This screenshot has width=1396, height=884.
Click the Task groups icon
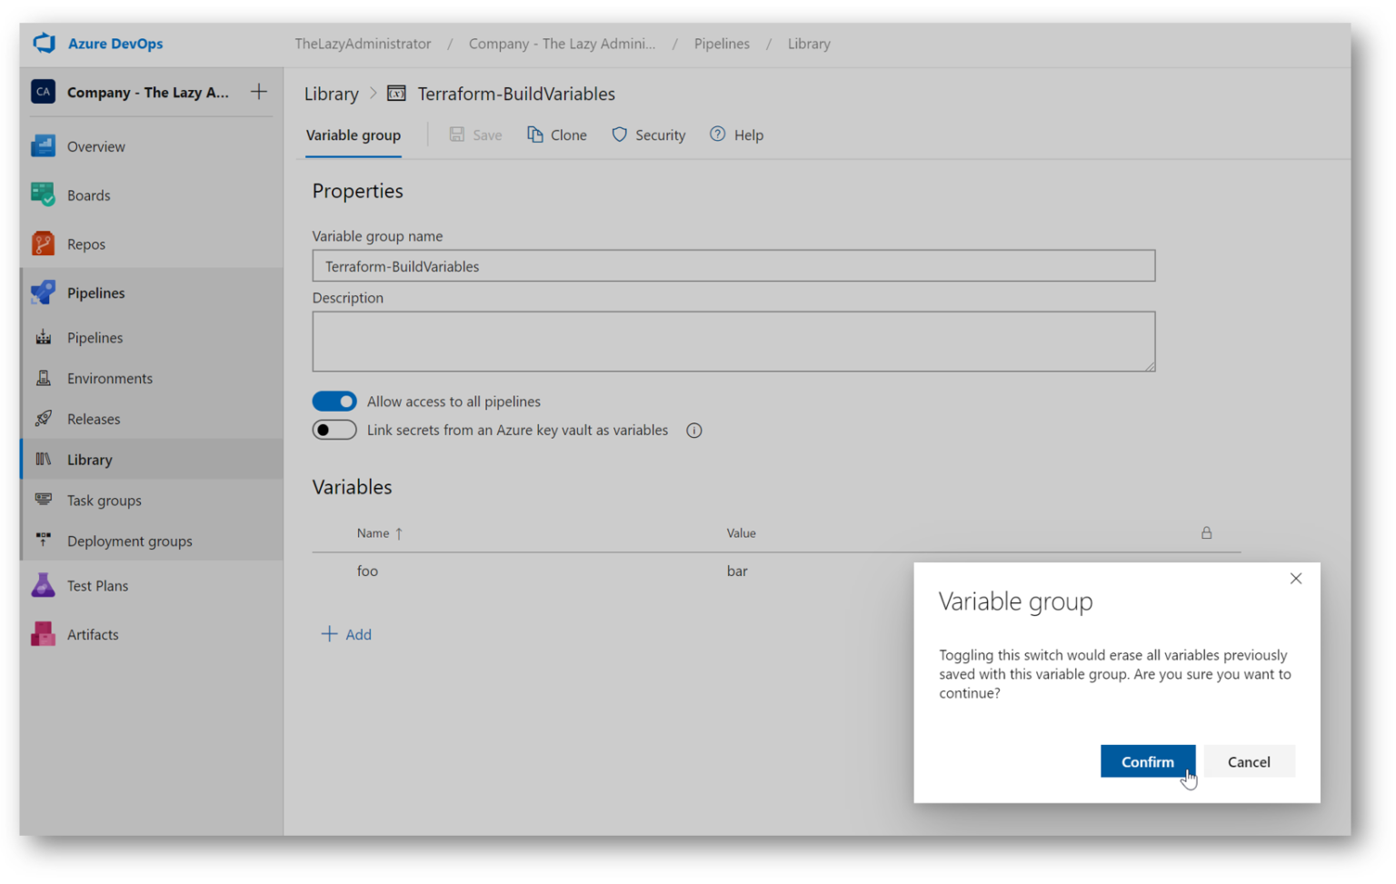(43, 500)
